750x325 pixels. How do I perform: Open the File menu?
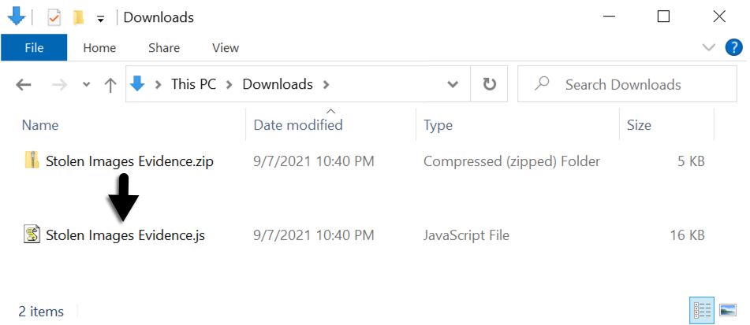point(34,48)
